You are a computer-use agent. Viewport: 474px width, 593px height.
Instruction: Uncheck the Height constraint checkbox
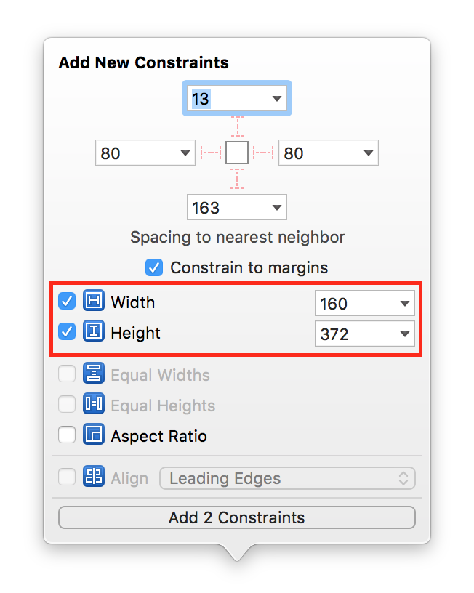[x=67, y=332]
